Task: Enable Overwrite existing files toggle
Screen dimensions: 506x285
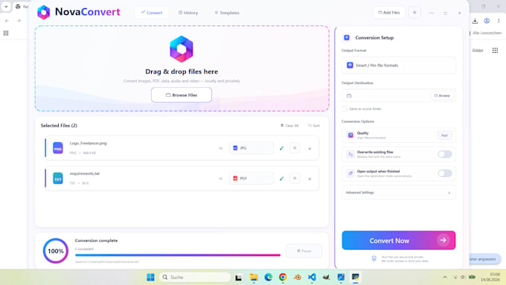Action: [445, 154]
